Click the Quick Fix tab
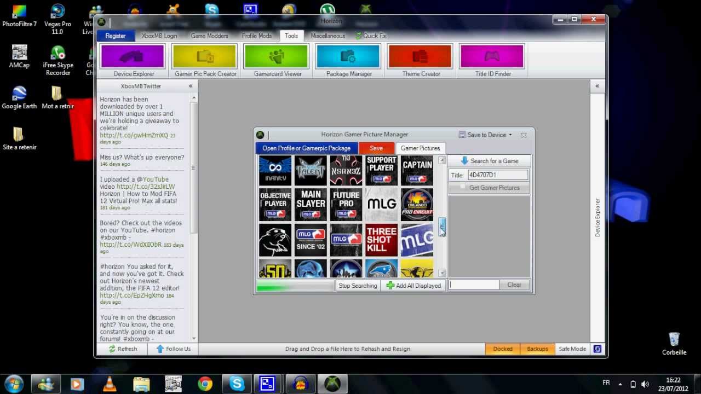This screenshot has width=701, height=394. (x=371, y=36)
